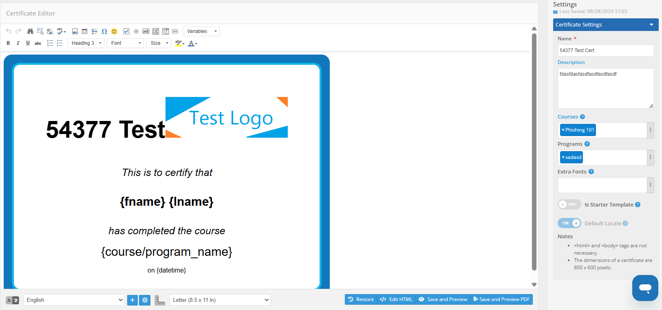Insert a numbered list
Screen dimensions: 662x310
[50, 43]
